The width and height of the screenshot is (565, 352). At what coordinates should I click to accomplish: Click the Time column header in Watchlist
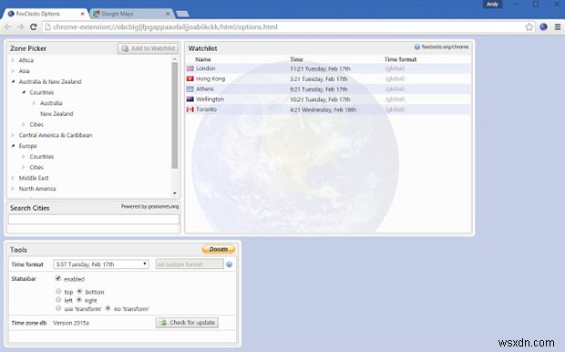click(296, 59)
